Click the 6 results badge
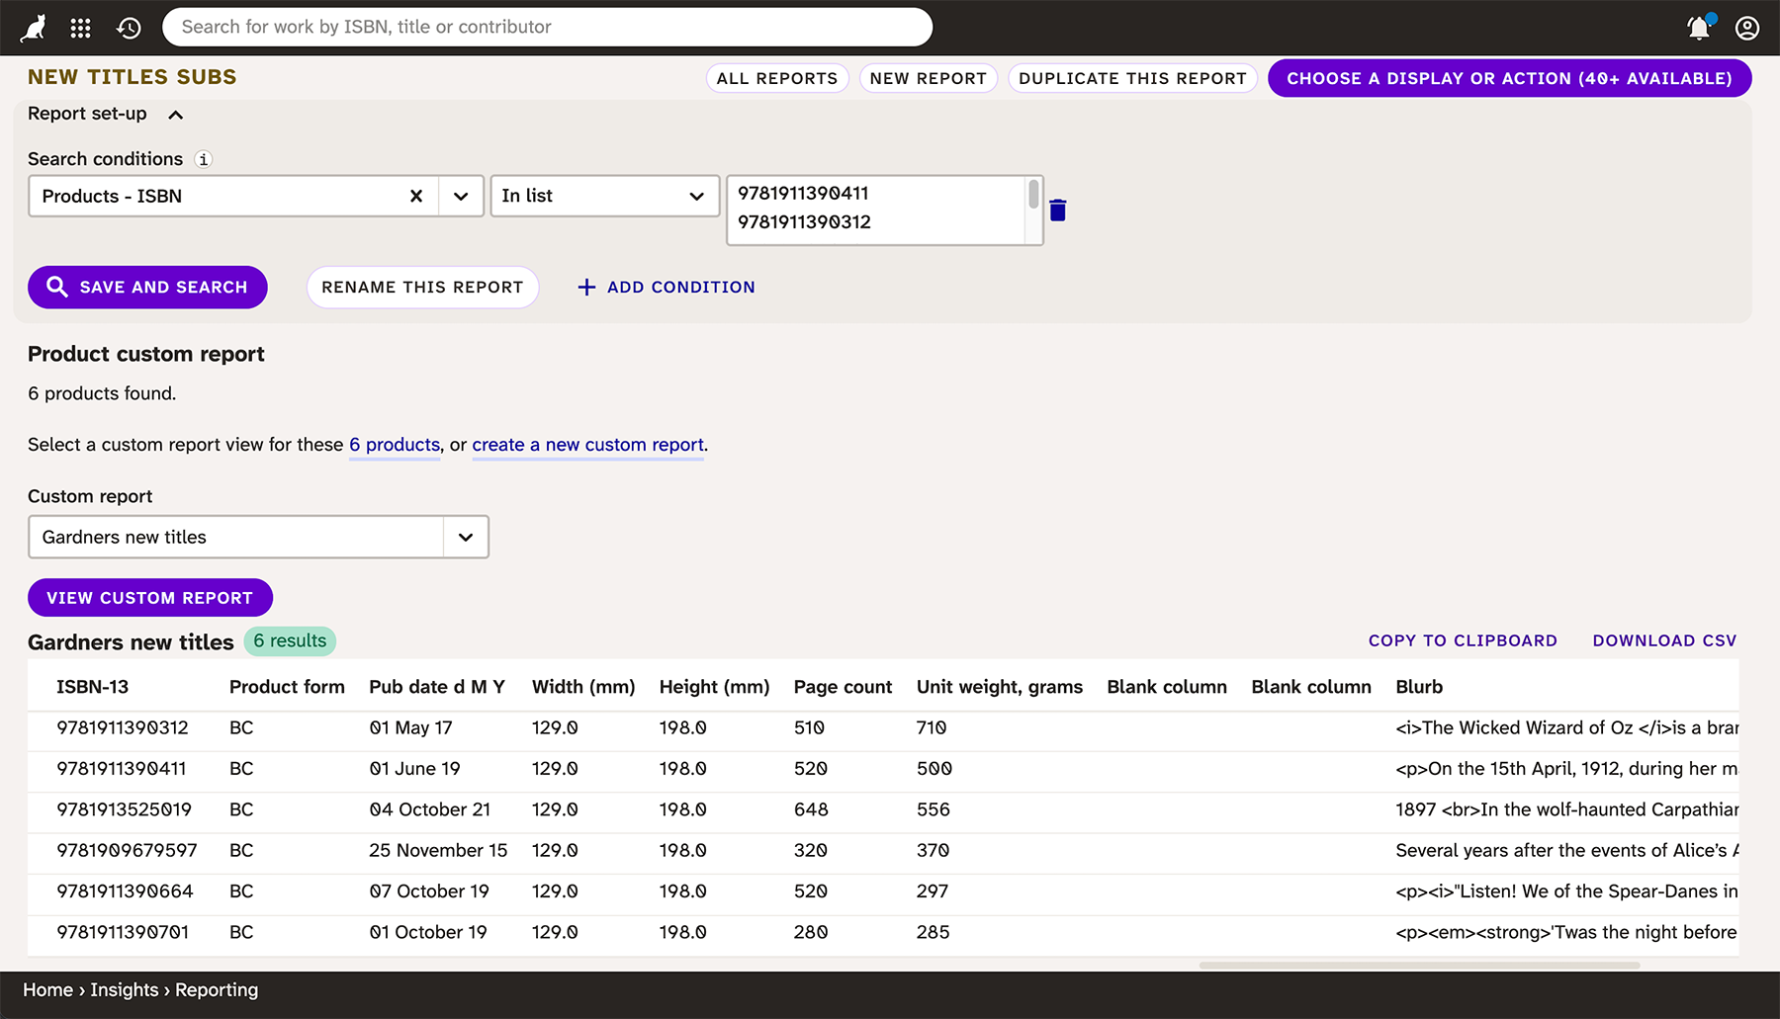The height and width of the screenshot is (1019, 1780). tap(290, 640)
